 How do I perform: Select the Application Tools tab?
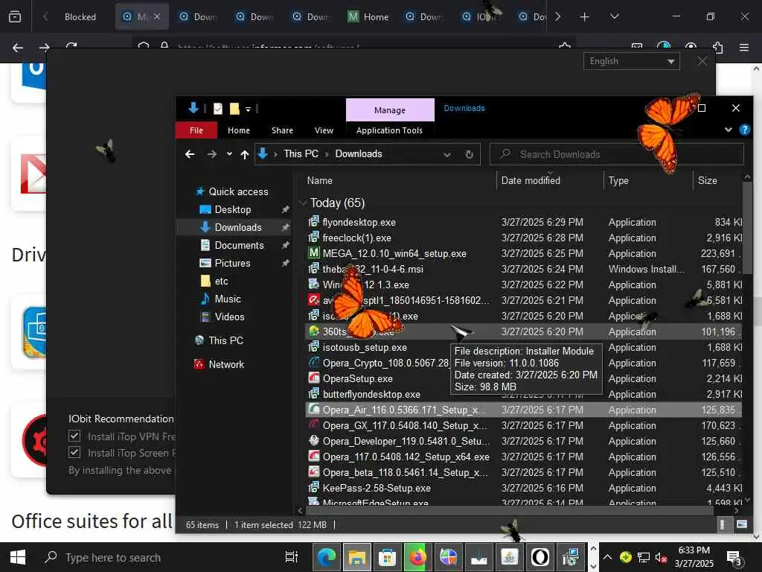click(389, 130)
